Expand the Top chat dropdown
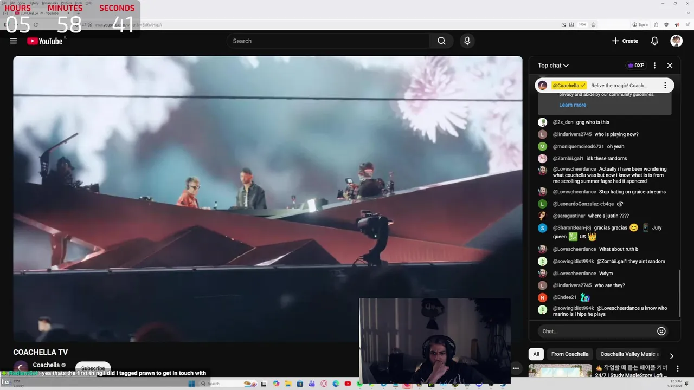 (553, 66)
